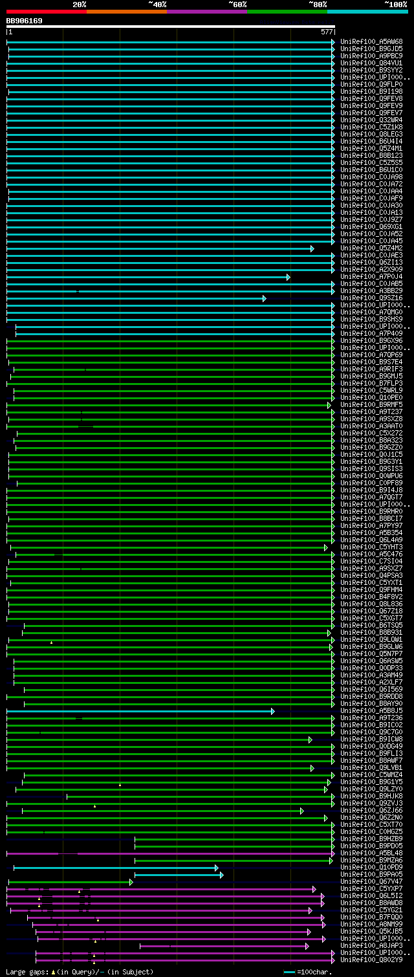Screen dimensions: 414x977
Task: Choose UniRef100_C5Z1K8 entry
Action: pyautogui.click(x=371, y=127)
